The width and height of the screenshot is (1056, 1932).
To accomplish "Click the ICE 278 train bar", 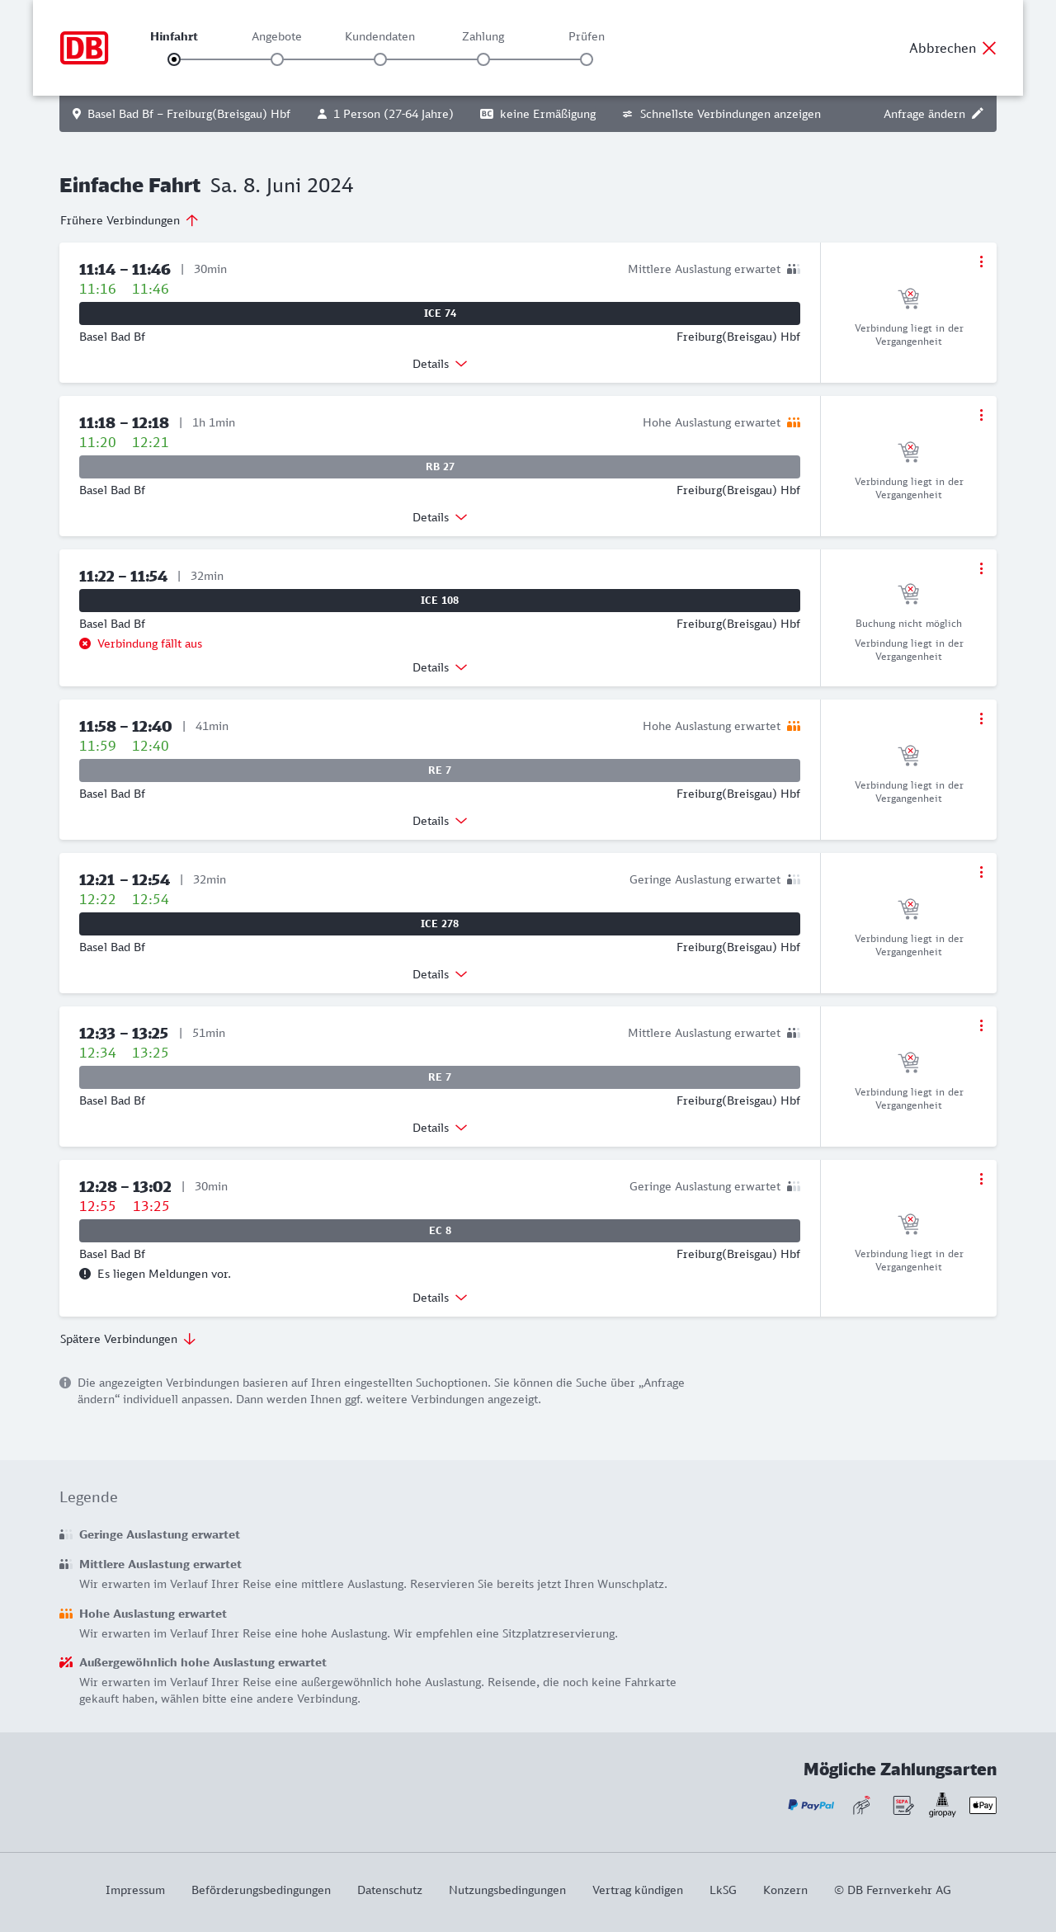I will (440, 924).
